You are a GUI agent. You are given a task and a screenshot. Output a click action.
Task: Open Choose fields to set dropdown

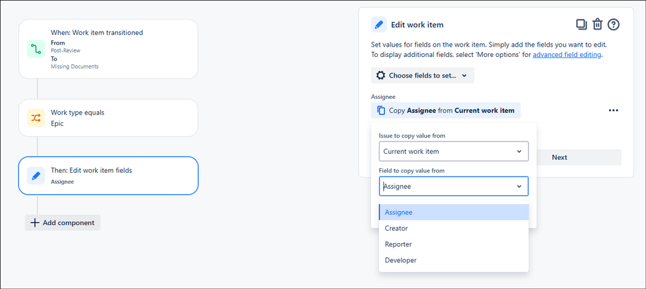tap(422, 76)
